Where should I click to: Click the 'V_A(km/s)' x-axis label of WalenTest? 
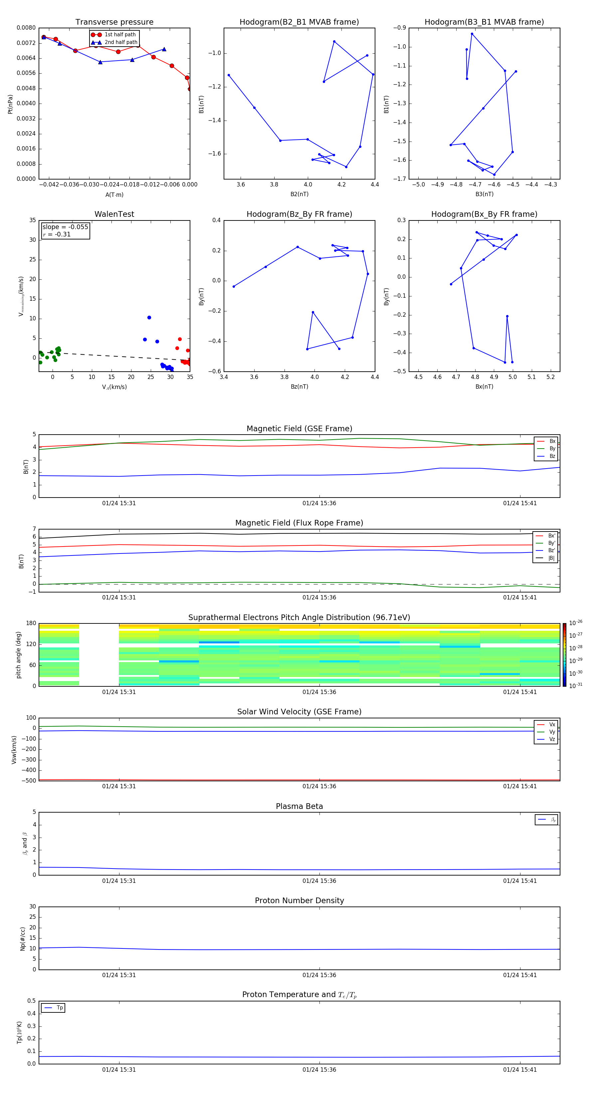(114, 387)
